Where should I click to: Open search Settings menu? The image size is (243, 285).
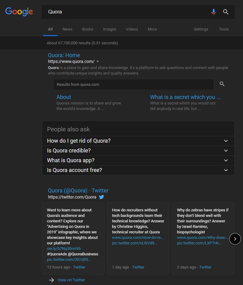[201, 29]
